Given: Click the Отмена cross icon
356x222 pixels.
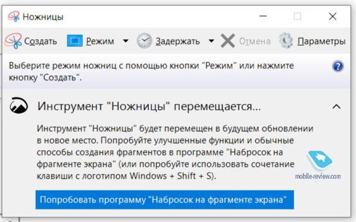Looking at the screenshot, I should tap(228, 41).
